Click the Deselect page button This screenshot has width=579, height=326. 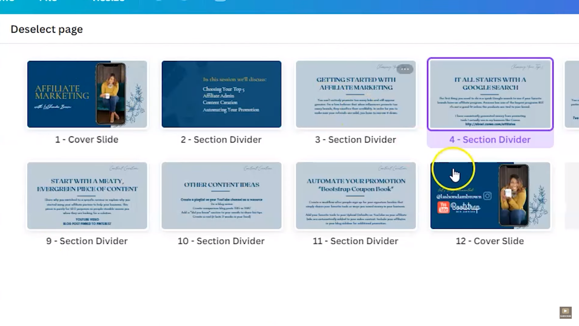pyautogui.click(x=47, y=29)
